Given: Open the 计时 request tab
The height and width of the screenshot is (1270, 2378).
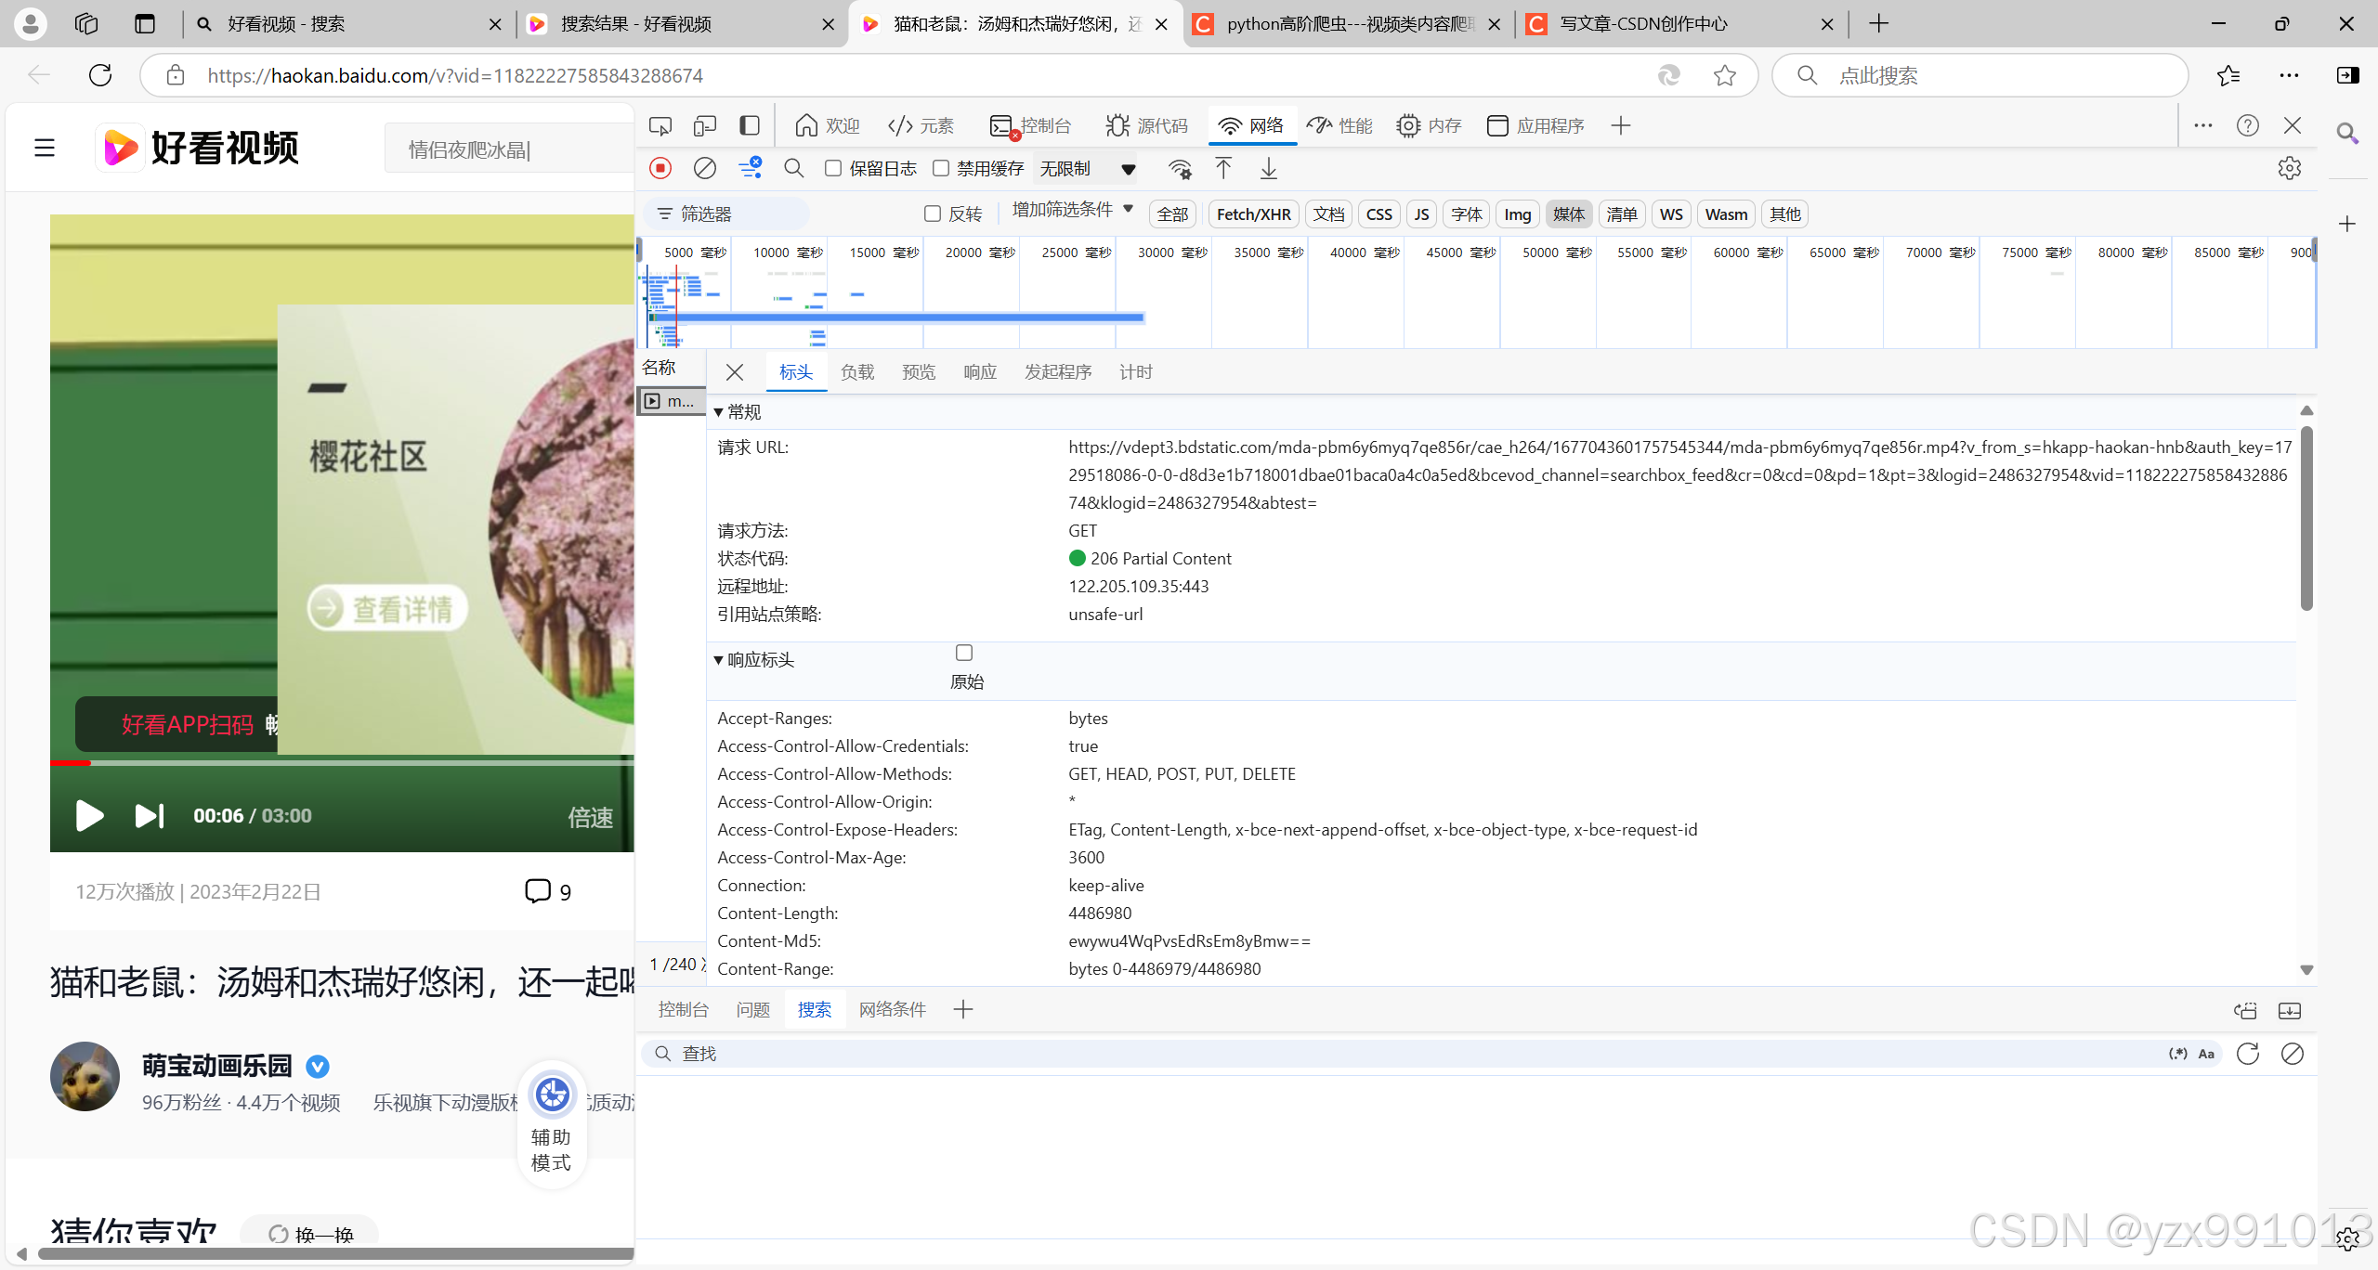Looking at the screenshot, I should coord(1136,372).
